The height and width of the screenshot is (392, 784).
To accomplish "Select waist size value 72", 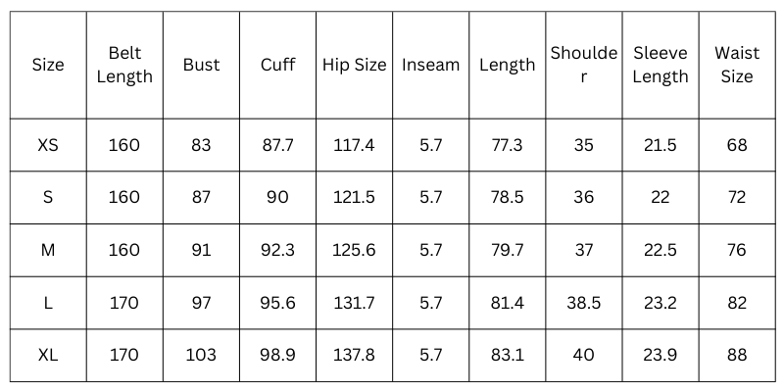I will pos(736,197).
